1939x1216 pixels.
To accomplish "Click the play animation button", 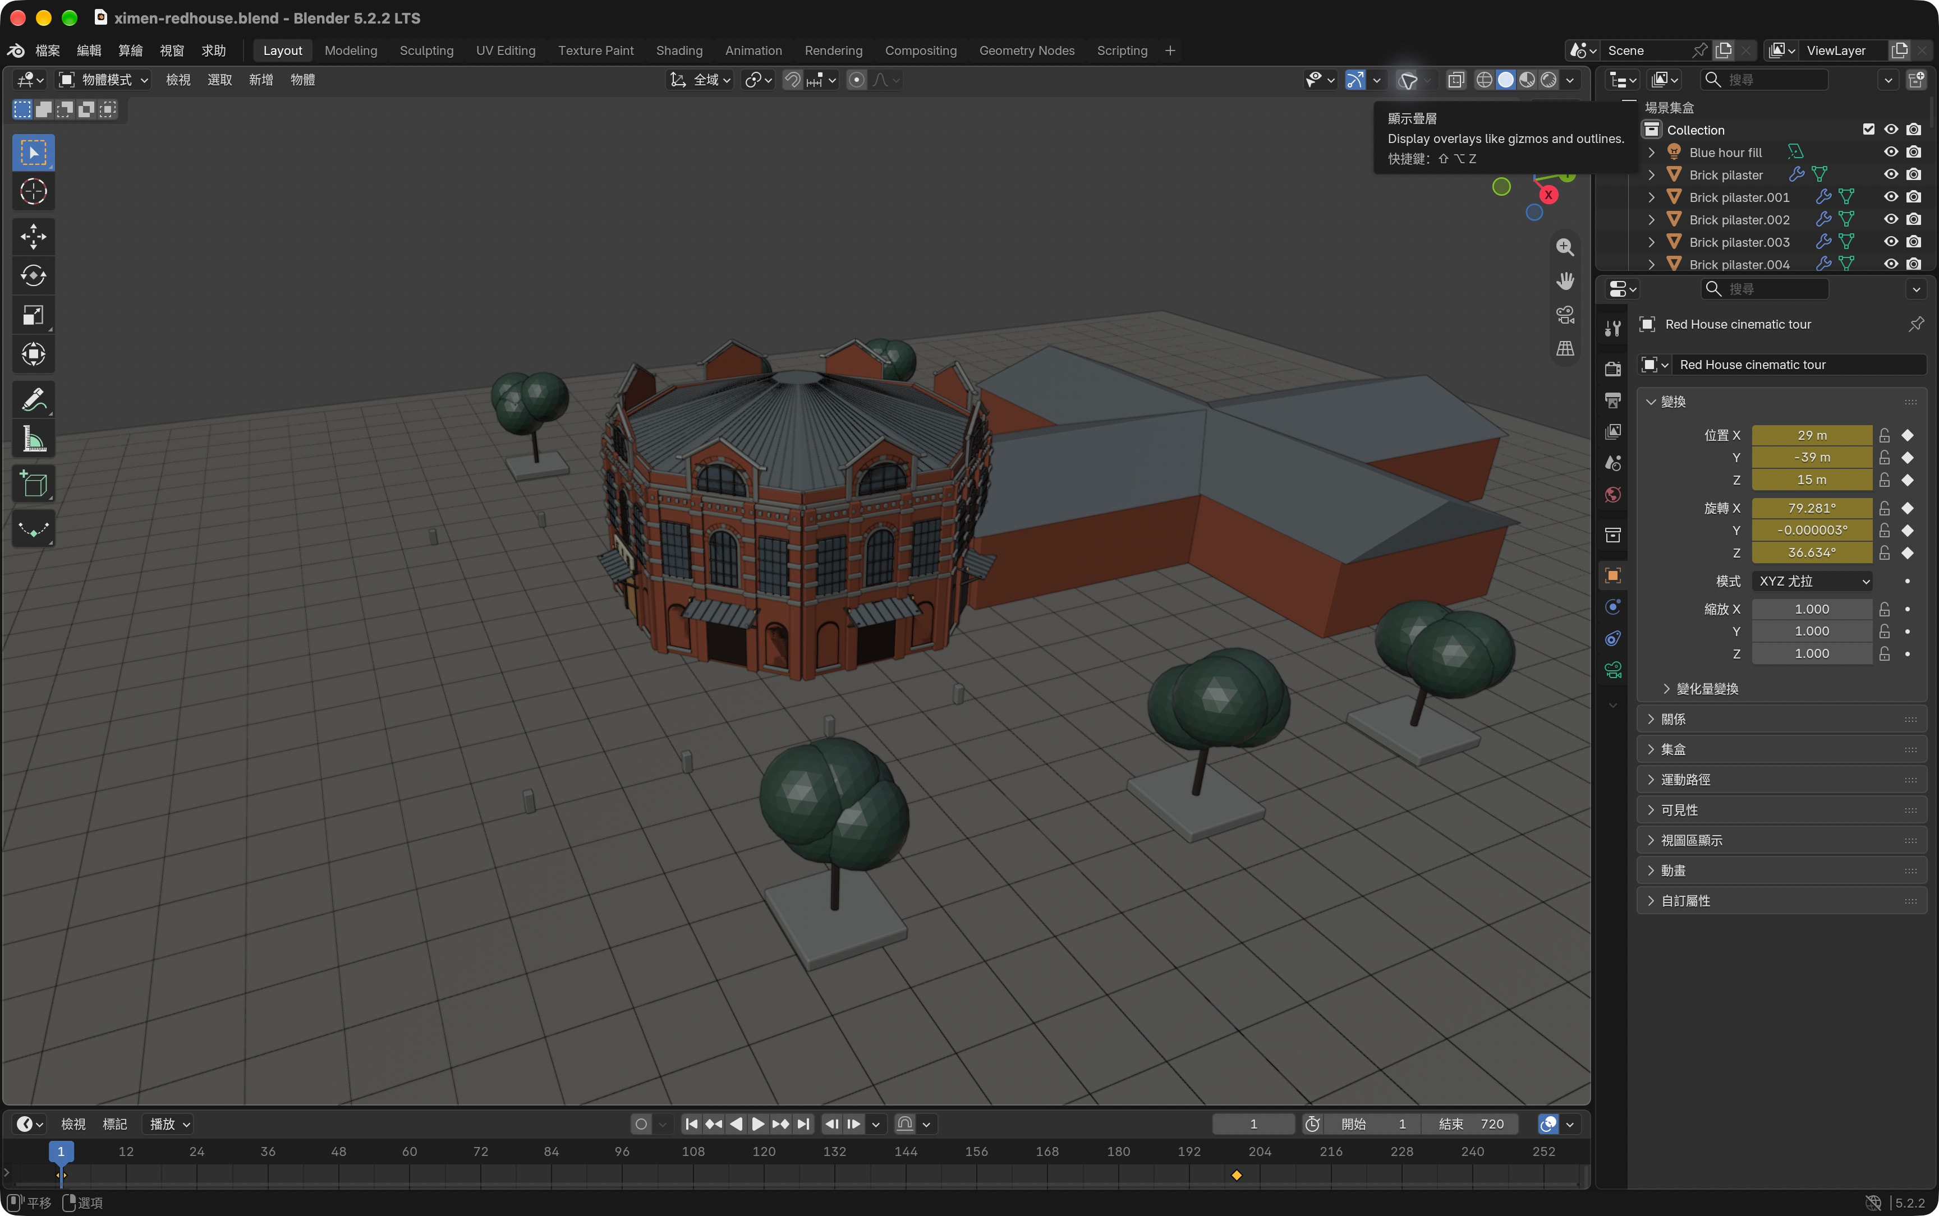I will pyautogui.click(x=757, y=1123).
